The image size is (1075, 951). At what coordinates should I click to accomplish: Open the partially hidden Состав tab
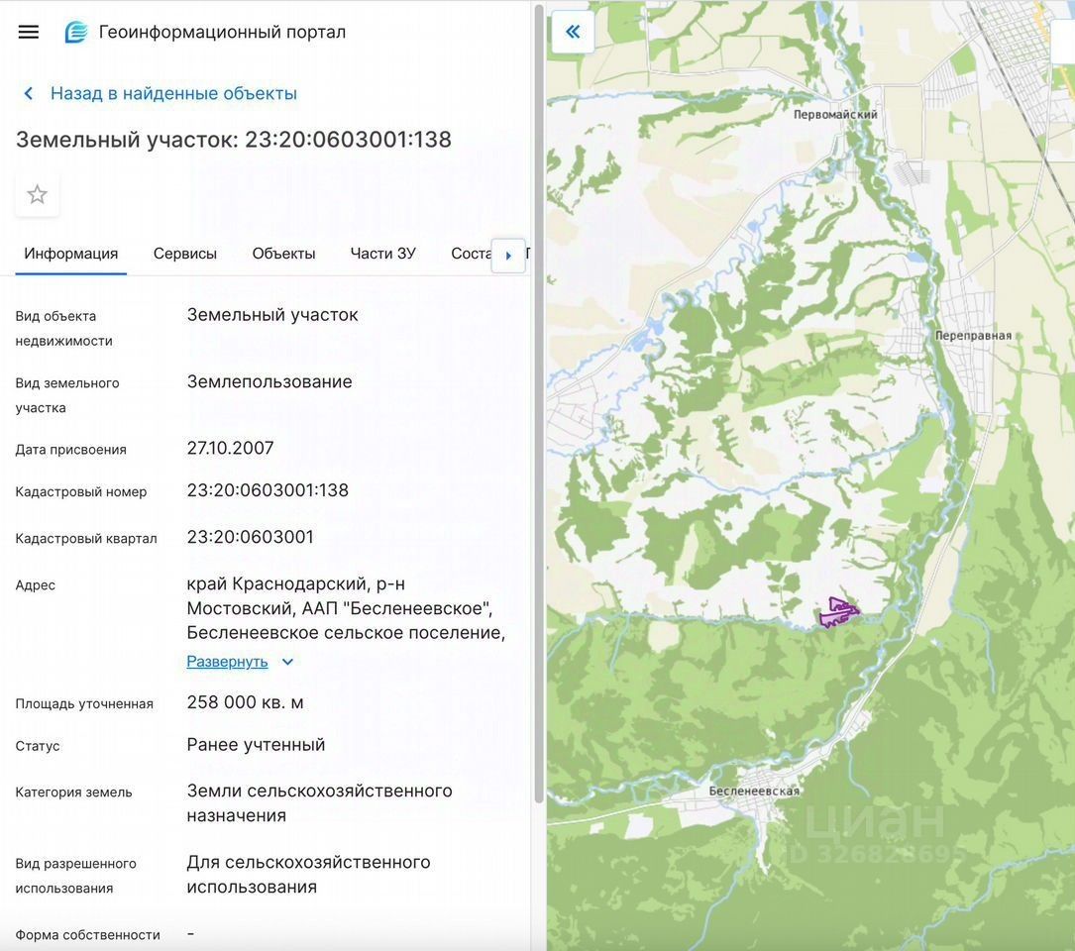coord(471,254)
